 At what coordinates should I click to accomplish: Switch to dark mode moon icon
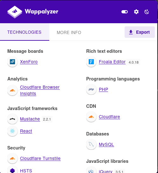[x=147, y=12]
